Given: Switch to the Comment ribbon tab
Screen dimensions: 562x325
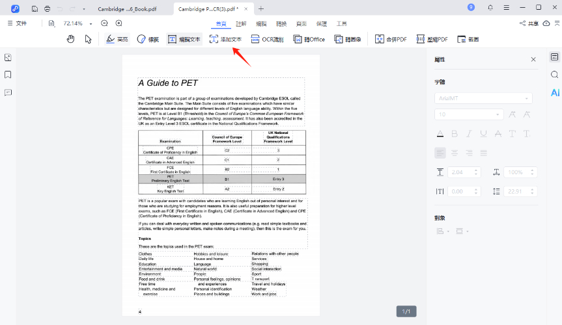Looking at the screenshot, I should [241, 23].
